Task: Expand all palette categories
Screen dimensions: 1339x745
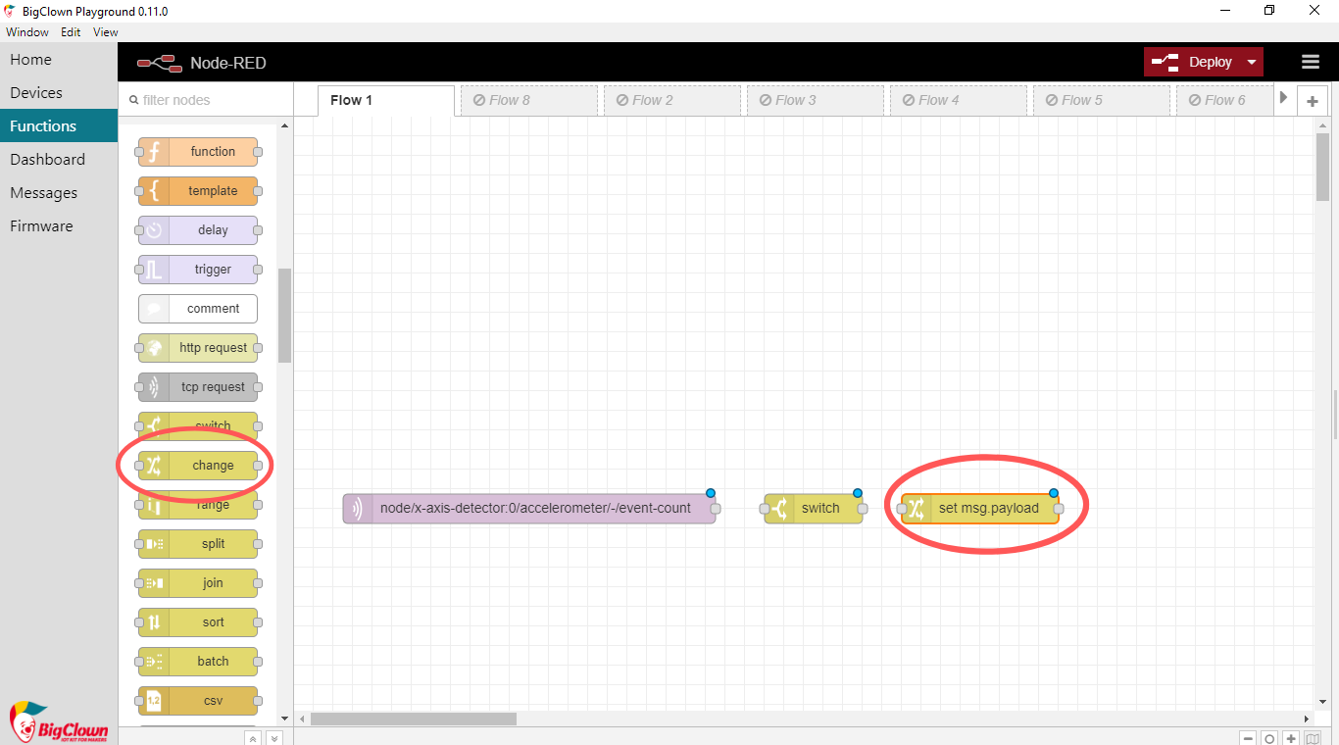Action: pos(274,738)
